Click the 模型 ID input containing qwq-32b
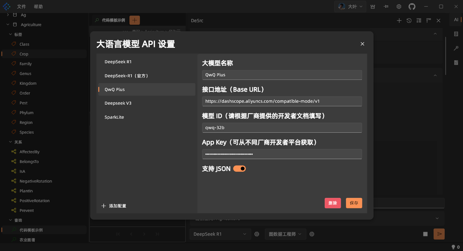 [x=282, y=127]
